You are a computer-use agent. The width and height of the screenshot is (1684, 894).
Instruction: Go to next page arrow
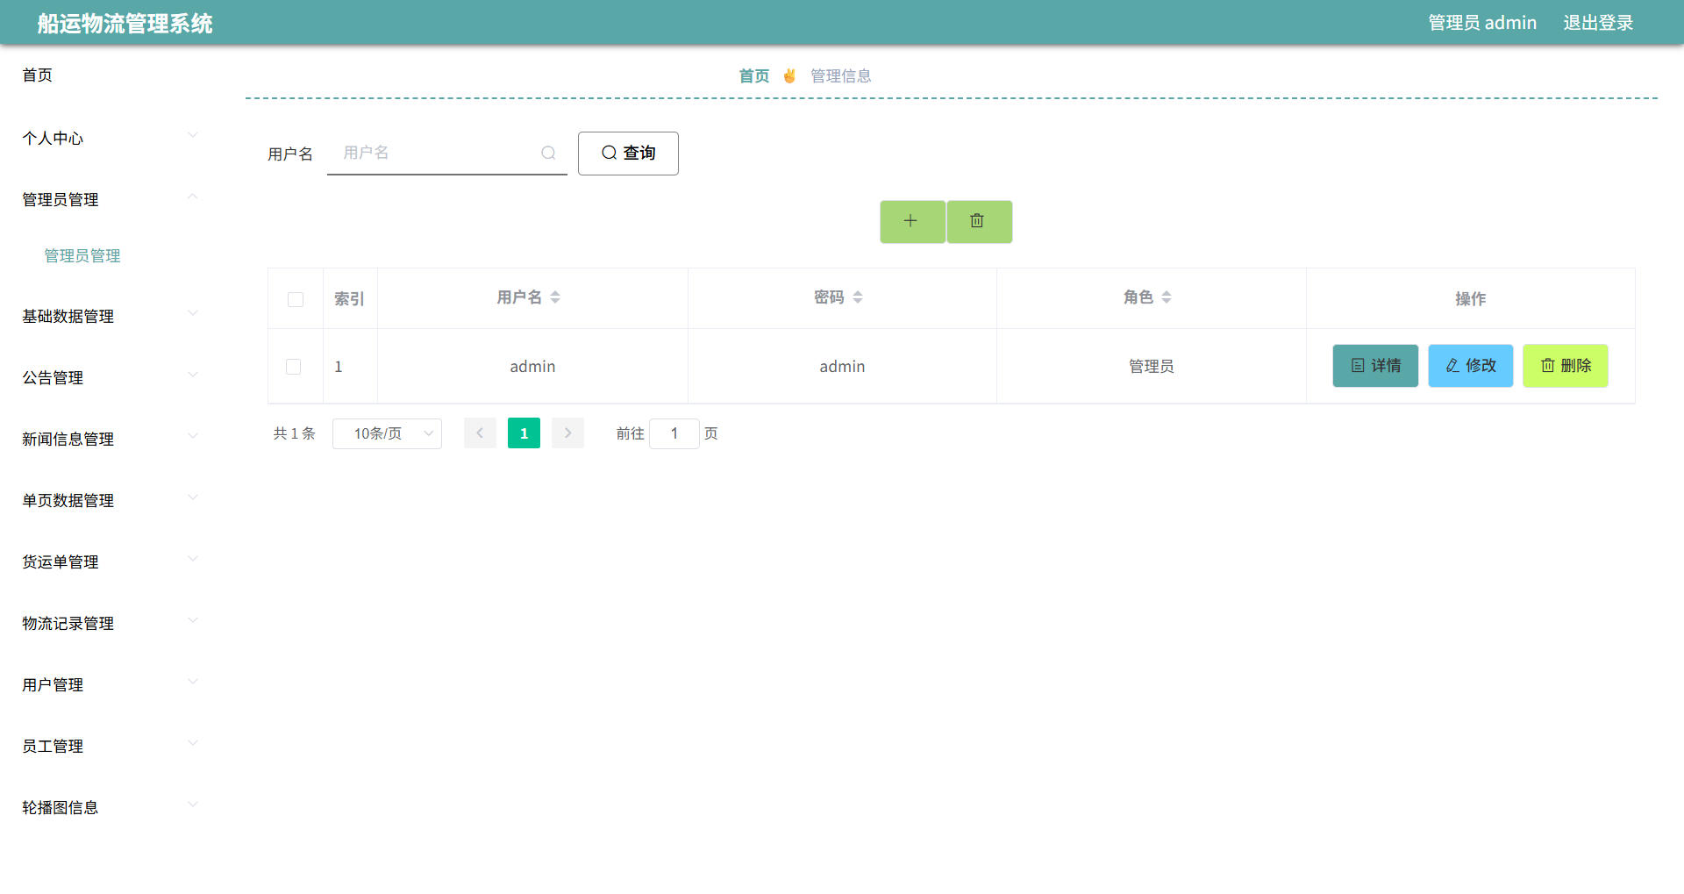(x=567, y=433)
